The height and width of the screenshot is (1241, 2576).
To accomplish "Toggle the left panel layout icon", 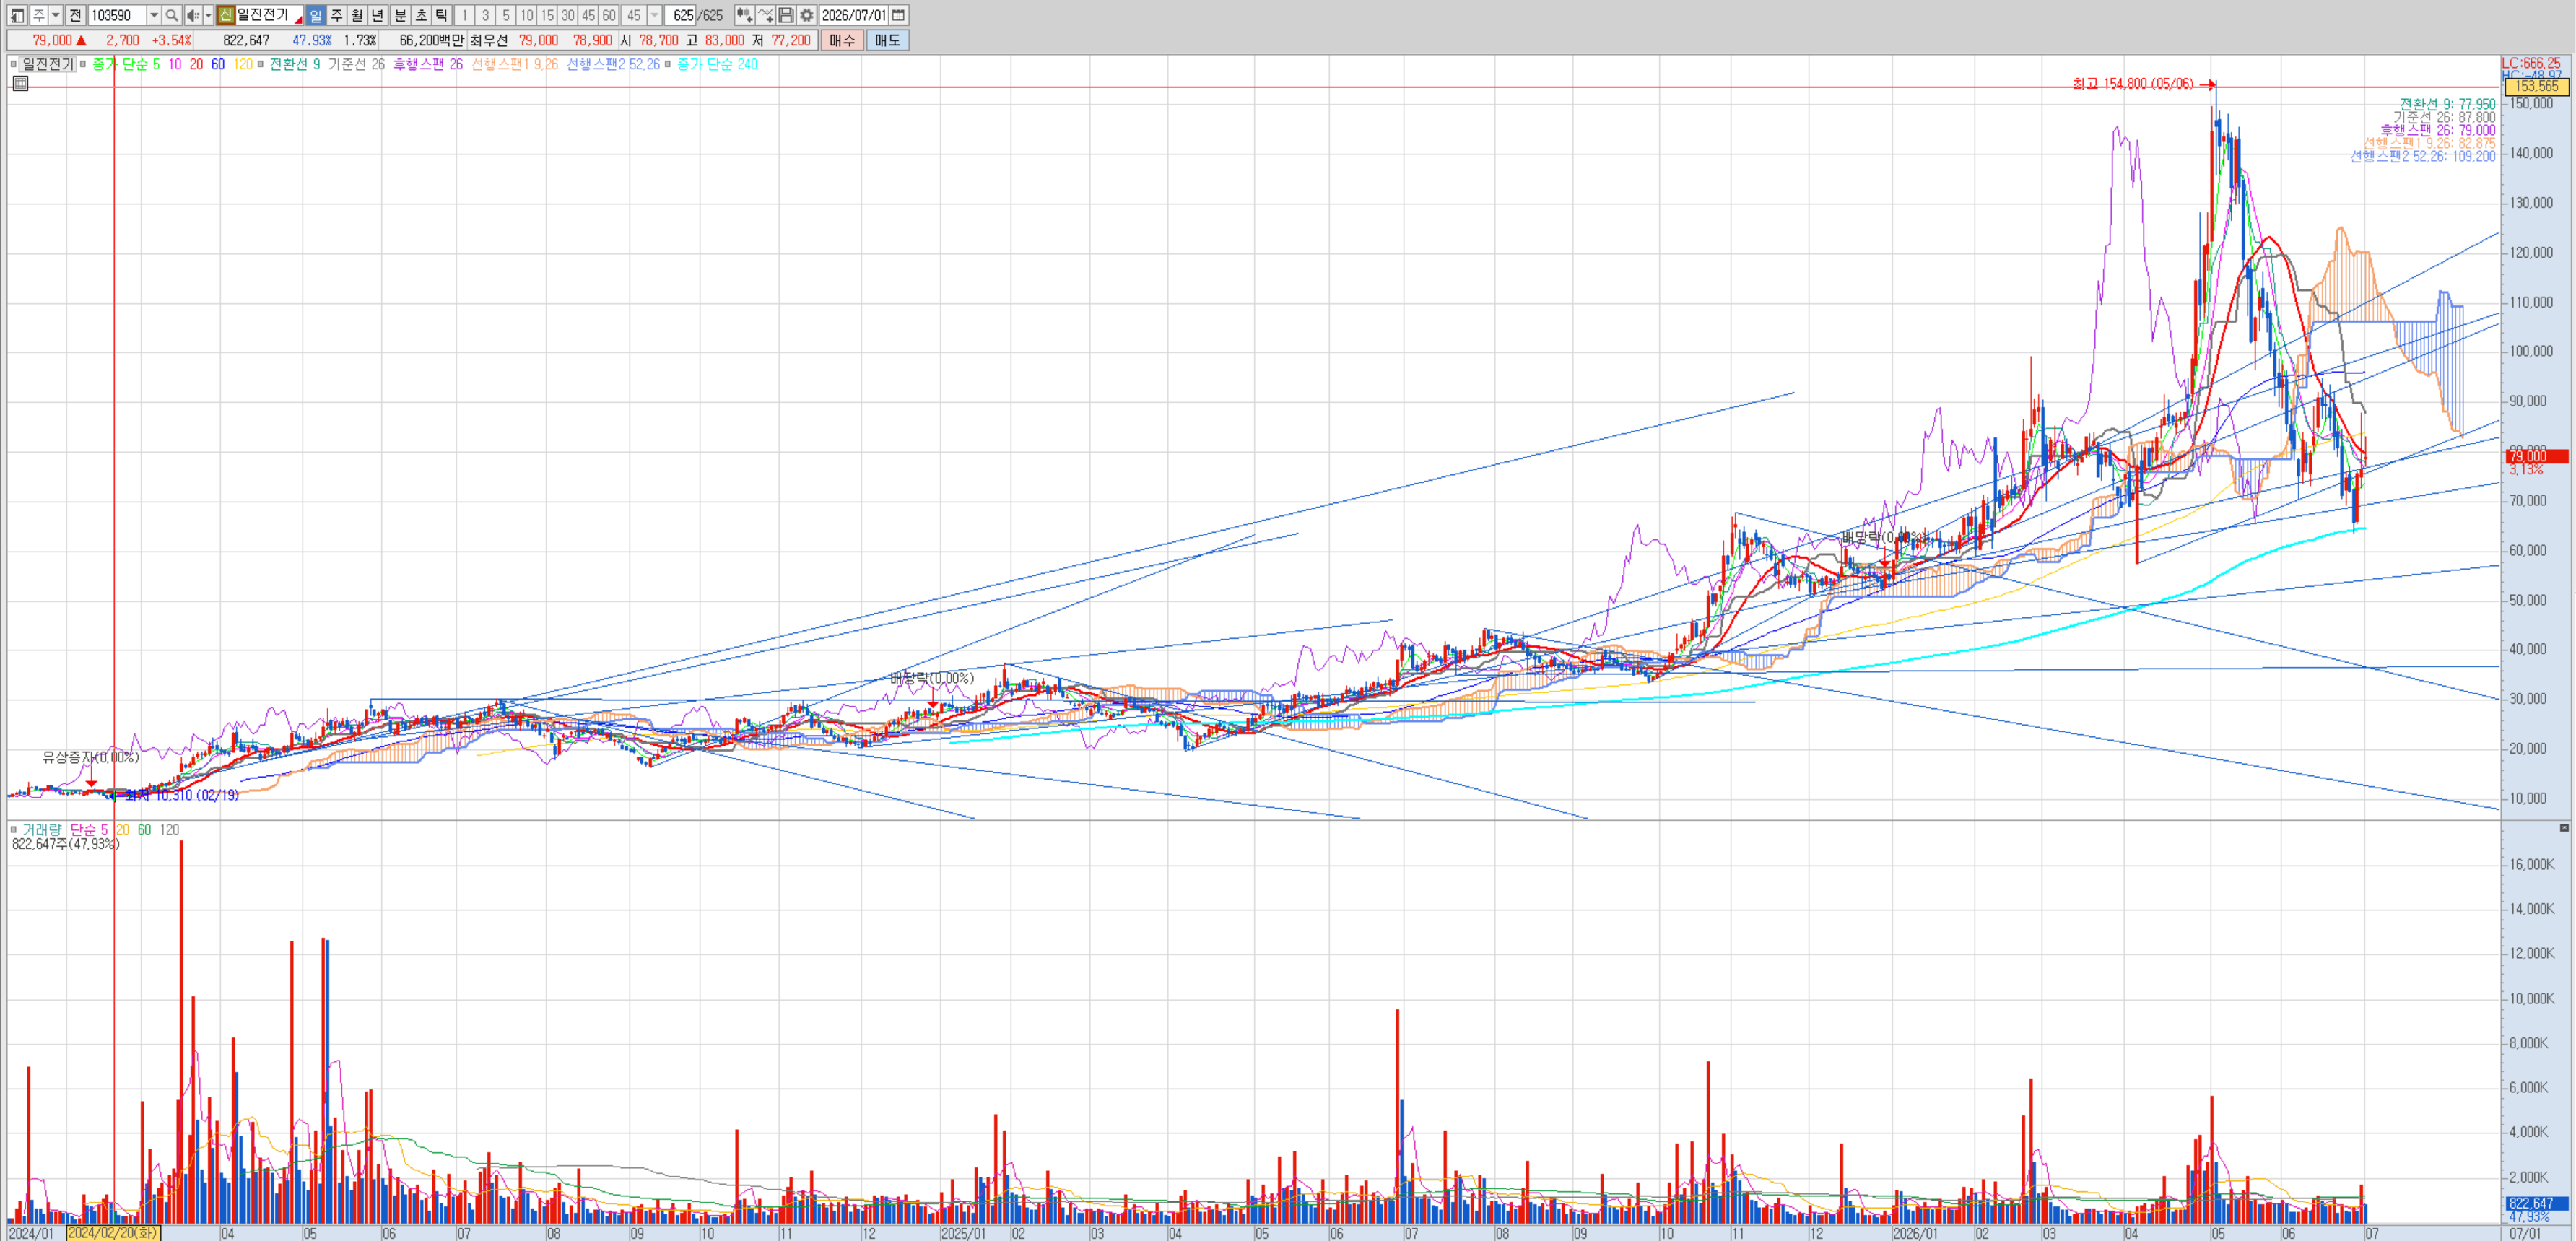I will pos(17,15).
